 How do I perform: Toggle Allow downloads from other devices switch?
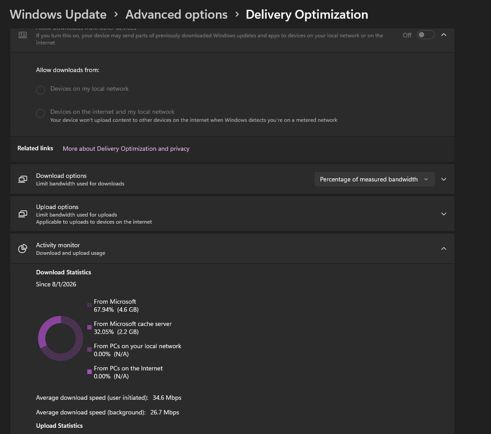pyautogui.click(x=426, y=35)
